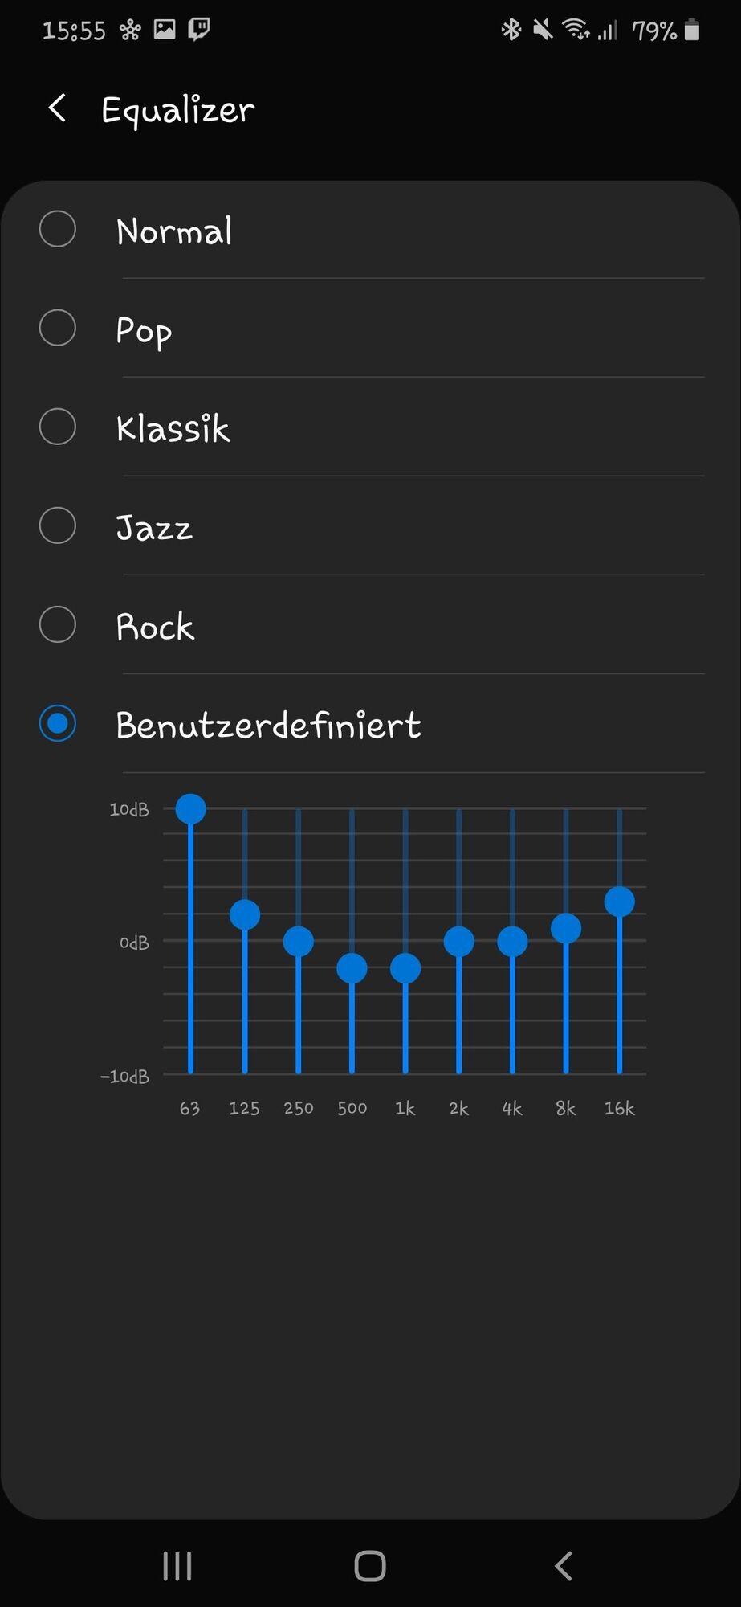Select the Rock equalizer preset

(58, 625)
